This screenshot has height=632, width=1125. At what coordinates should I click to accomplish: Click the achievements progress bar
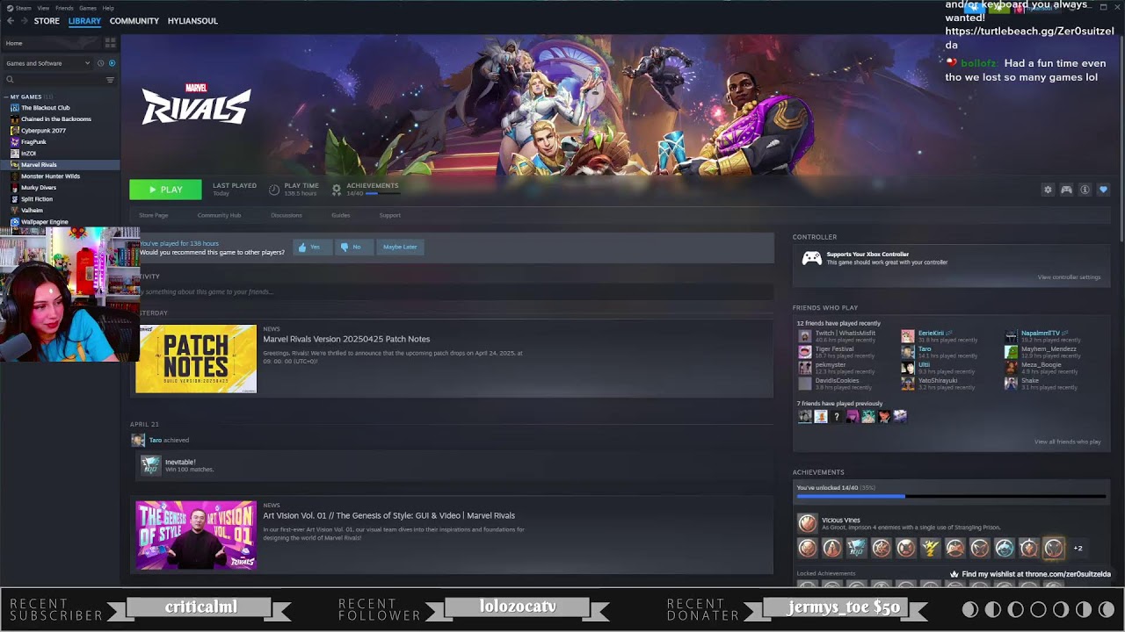click(x=951, y=497)
